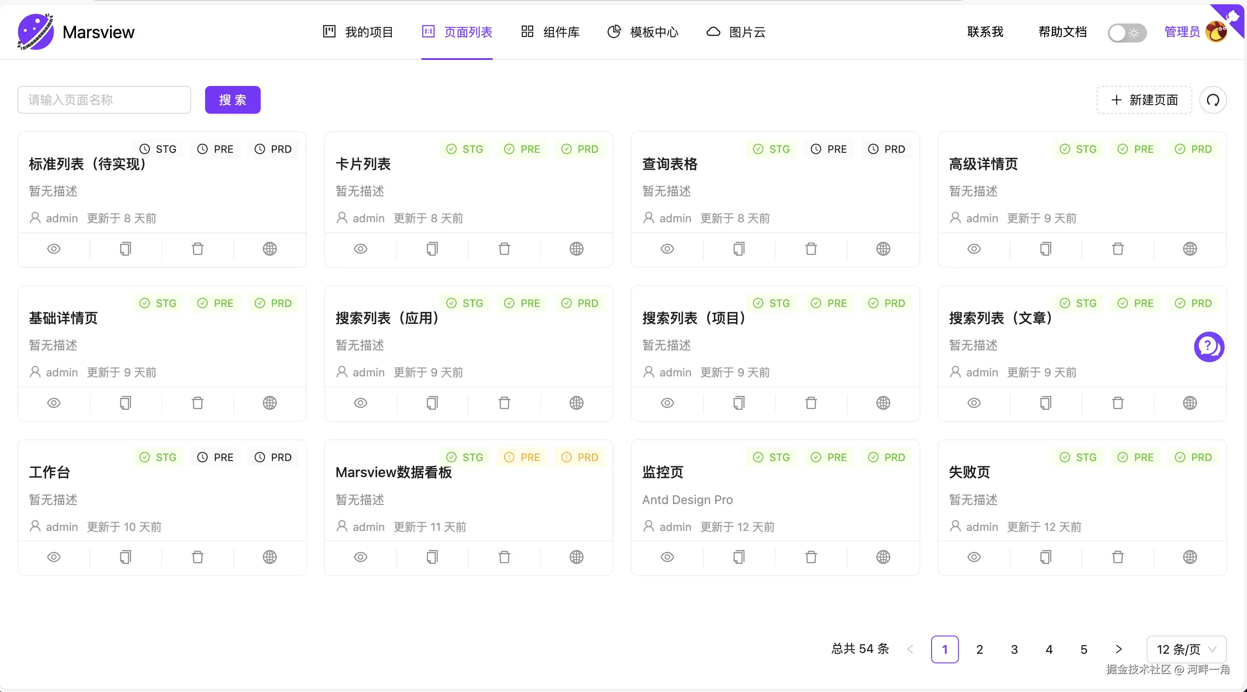Toggle the light/dark theme switch
This screenshot has height=692, width=1247.
tap(1127, 33)
